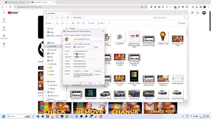This screenshot has width=211, height=119.
Task: Open YouTube Subscriptions in sidebar
Action: tap(4, 37)
